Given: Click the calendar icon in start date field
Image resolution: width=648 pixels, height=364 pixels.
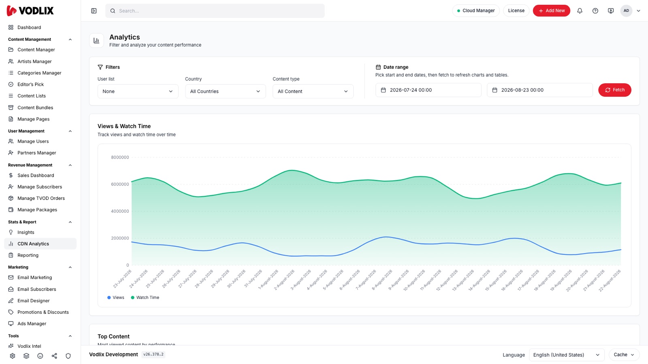Looking at the screenshot, I should coord(384,90).
